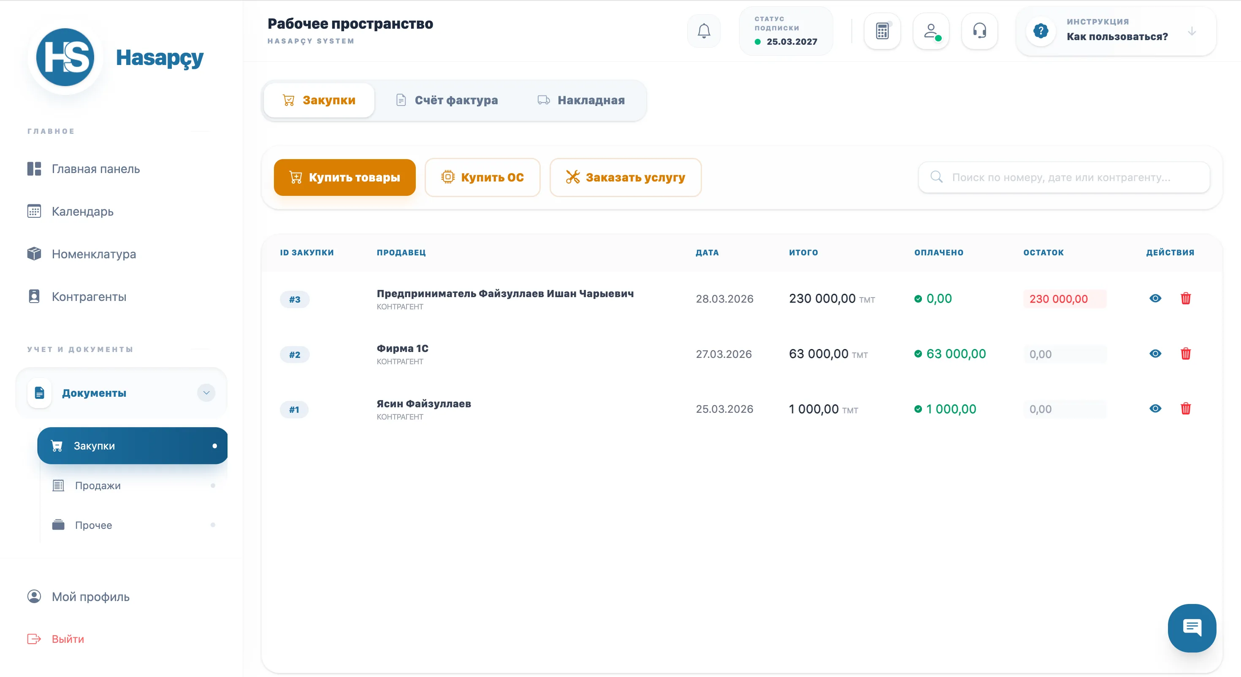This screenshot has width=1241, height=677.
Task: Click Заказать услугу button
Action: [x=625, y=177]
